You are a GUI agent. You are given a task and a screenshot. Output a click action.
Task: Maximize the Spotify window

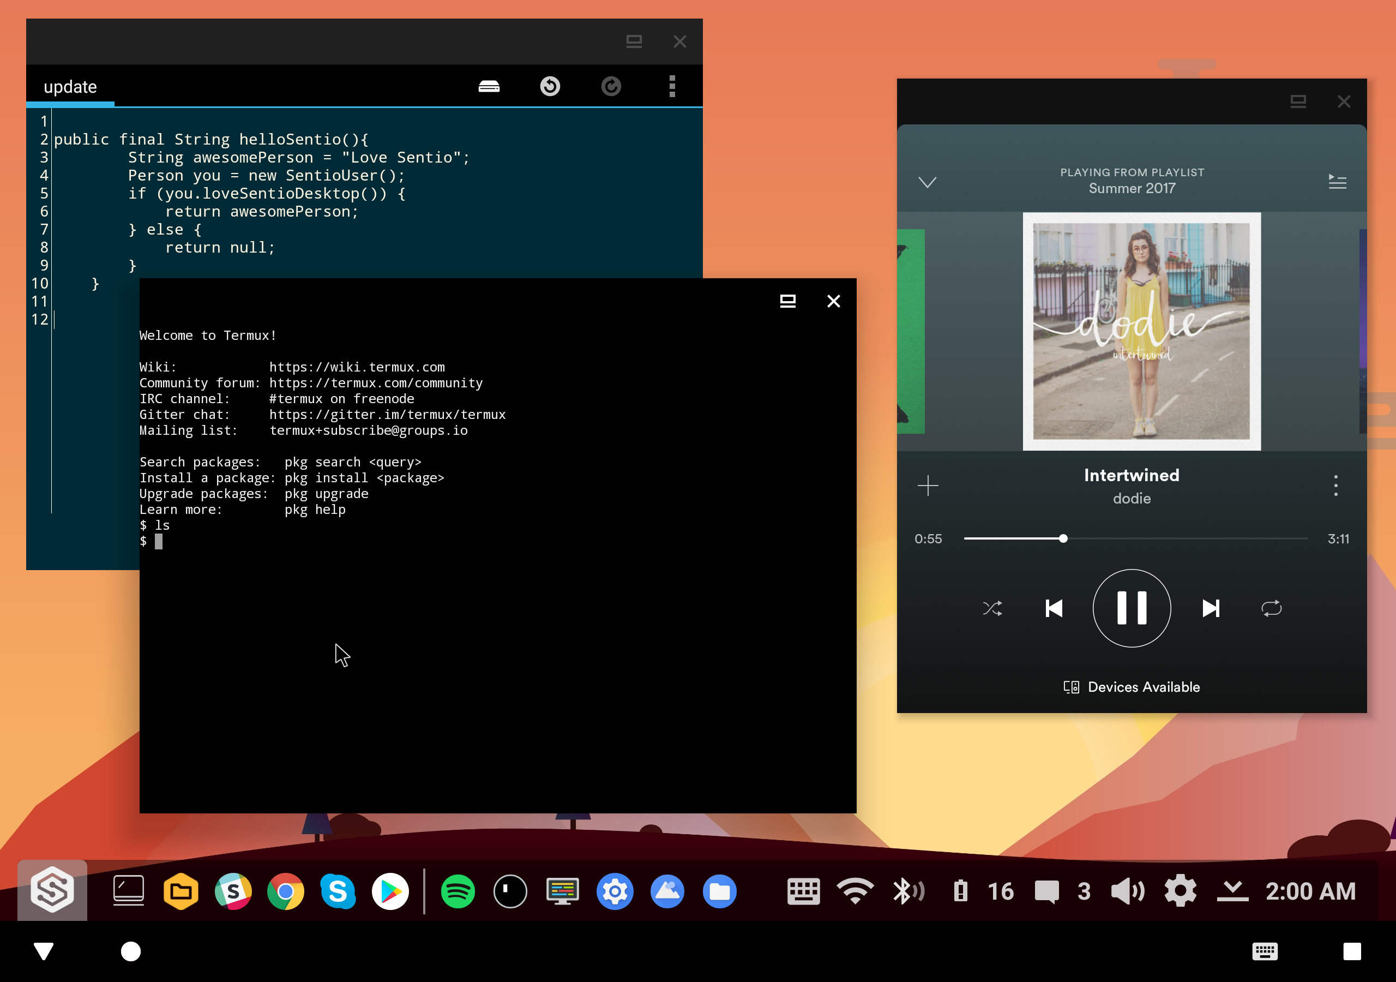[1298, 101]
